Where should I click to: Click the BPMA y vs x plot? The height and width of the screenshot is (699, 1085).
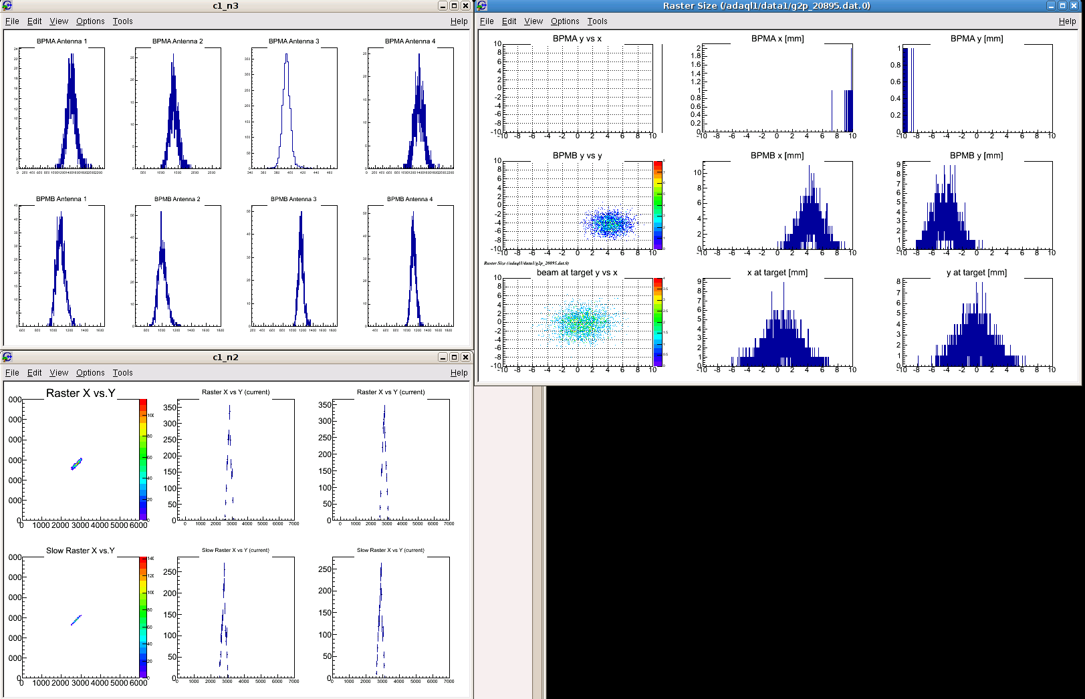578,88
